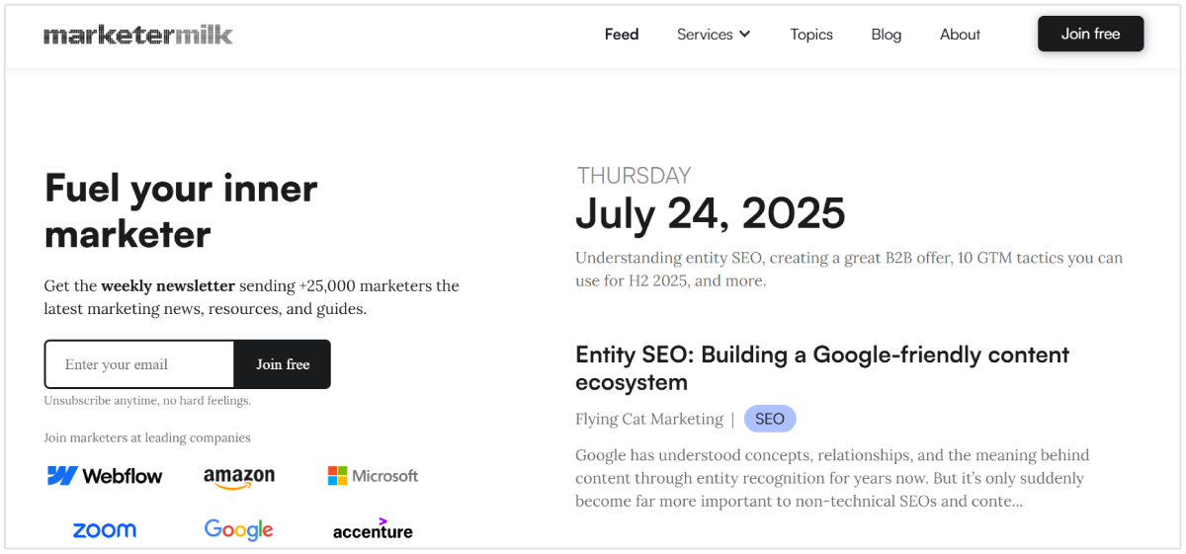Navigate to the About page
The width and height of the screenshot is (1186, 554).
point(960,35)
